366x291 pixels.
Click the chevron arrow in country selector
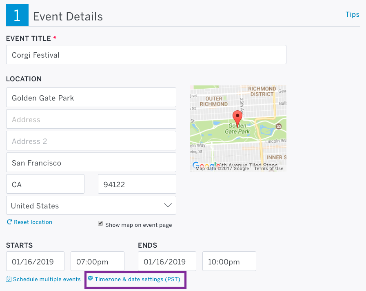168,205
